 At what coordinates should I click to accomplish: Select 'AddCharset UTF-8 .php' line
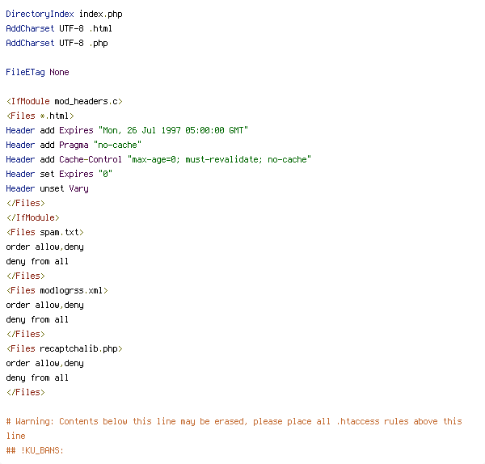[57, 43]
